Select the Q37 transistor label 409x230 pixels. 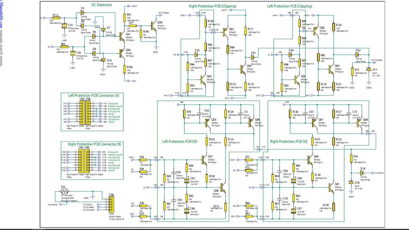click(x=210, y=156)
